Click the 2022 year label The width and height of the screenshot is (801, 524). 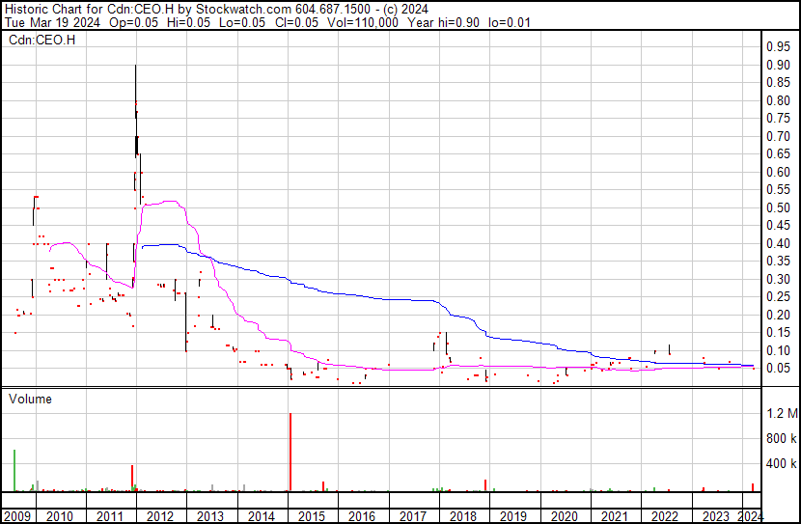point(665,516)
